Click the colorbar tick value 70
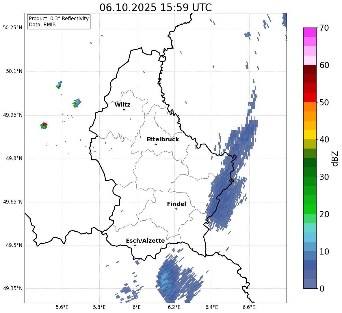Image resolution: width=342 pixels, height=313 pixels. pyautogui.click(x=324, y=28)
